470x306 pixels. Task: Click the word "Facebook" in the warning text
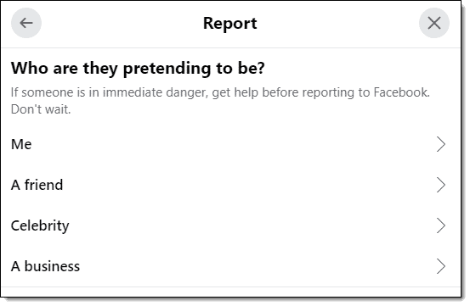click(401, 92)
